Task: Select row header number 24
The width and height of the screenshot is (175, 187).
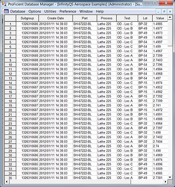Action: click(10, 128)
